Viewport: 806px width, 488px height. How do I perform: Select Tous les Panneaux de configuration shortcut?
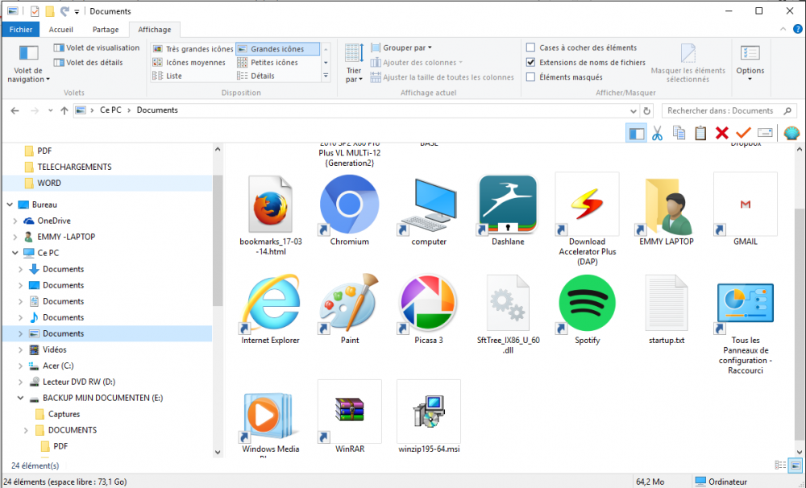click(x=746, y=304)
